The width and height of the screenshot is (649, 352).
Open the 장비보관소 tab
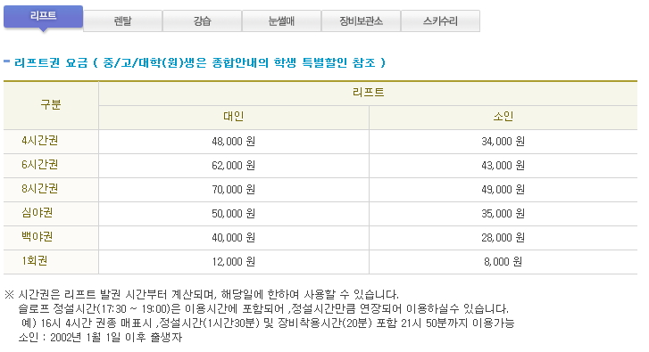(362, 21)
